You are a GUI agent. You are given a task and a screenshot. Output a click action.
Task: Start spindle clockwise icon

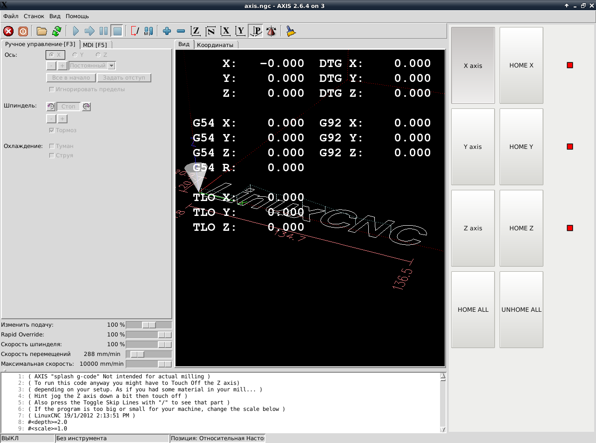(86, 107)
